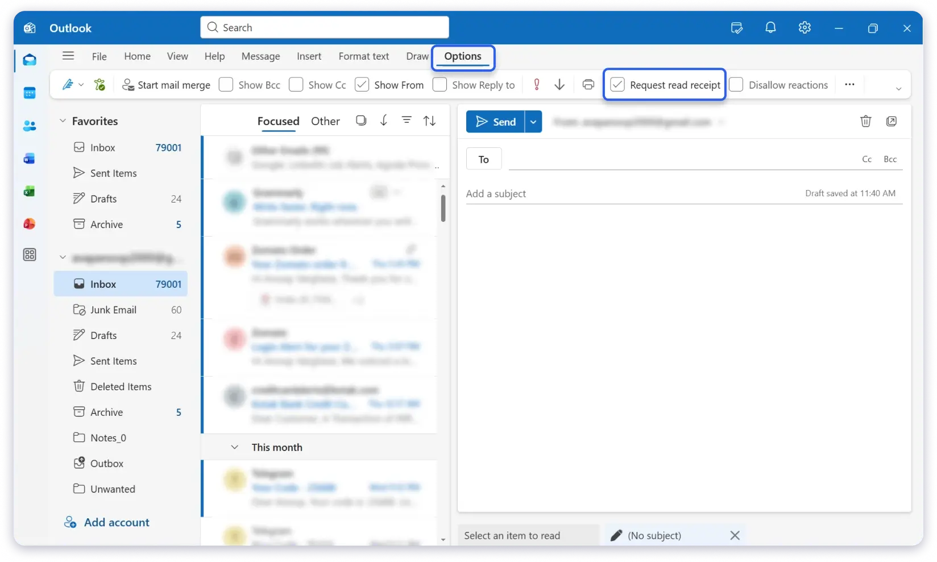Switch to Select an item to read tab
Screen dimensions: 937x562
[528, 535]
